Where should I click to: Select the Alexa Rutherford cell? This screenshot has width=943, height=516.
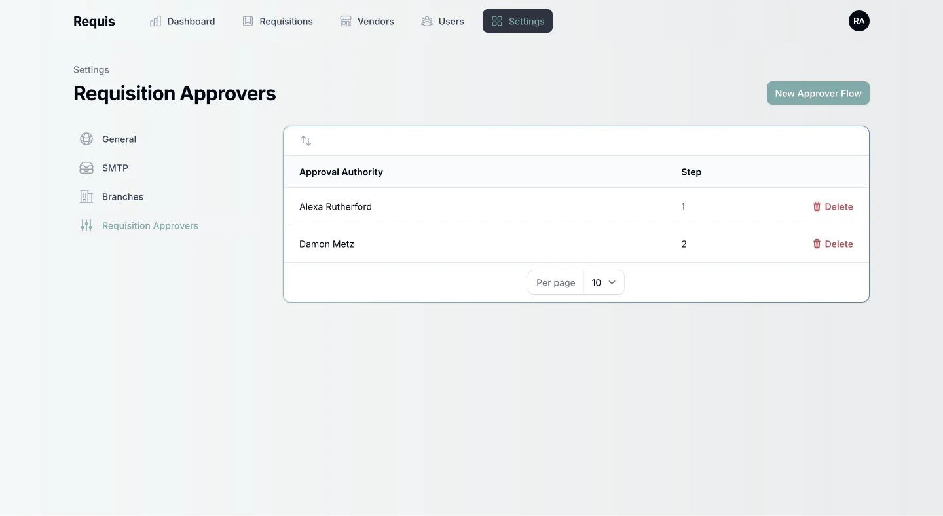[x=335, y=206]
